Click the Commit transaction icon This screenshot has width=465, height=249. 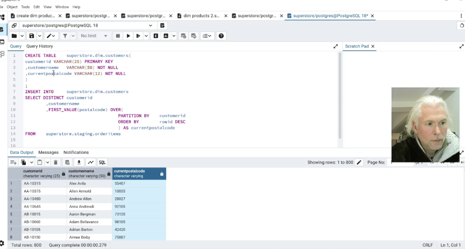click(x=183, y=36)
